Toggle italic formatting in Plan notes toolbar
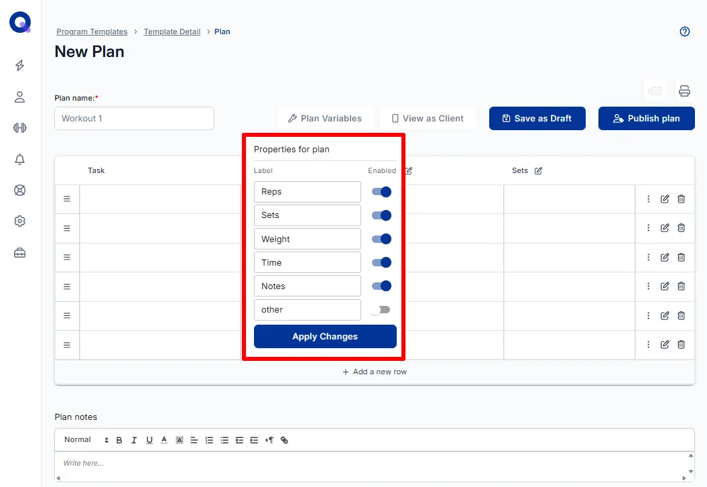 (134, 440)
